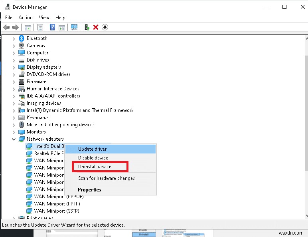The image size is (308, 237).
Task: Choose Disable device in context menu
Action: coord(111,158)
